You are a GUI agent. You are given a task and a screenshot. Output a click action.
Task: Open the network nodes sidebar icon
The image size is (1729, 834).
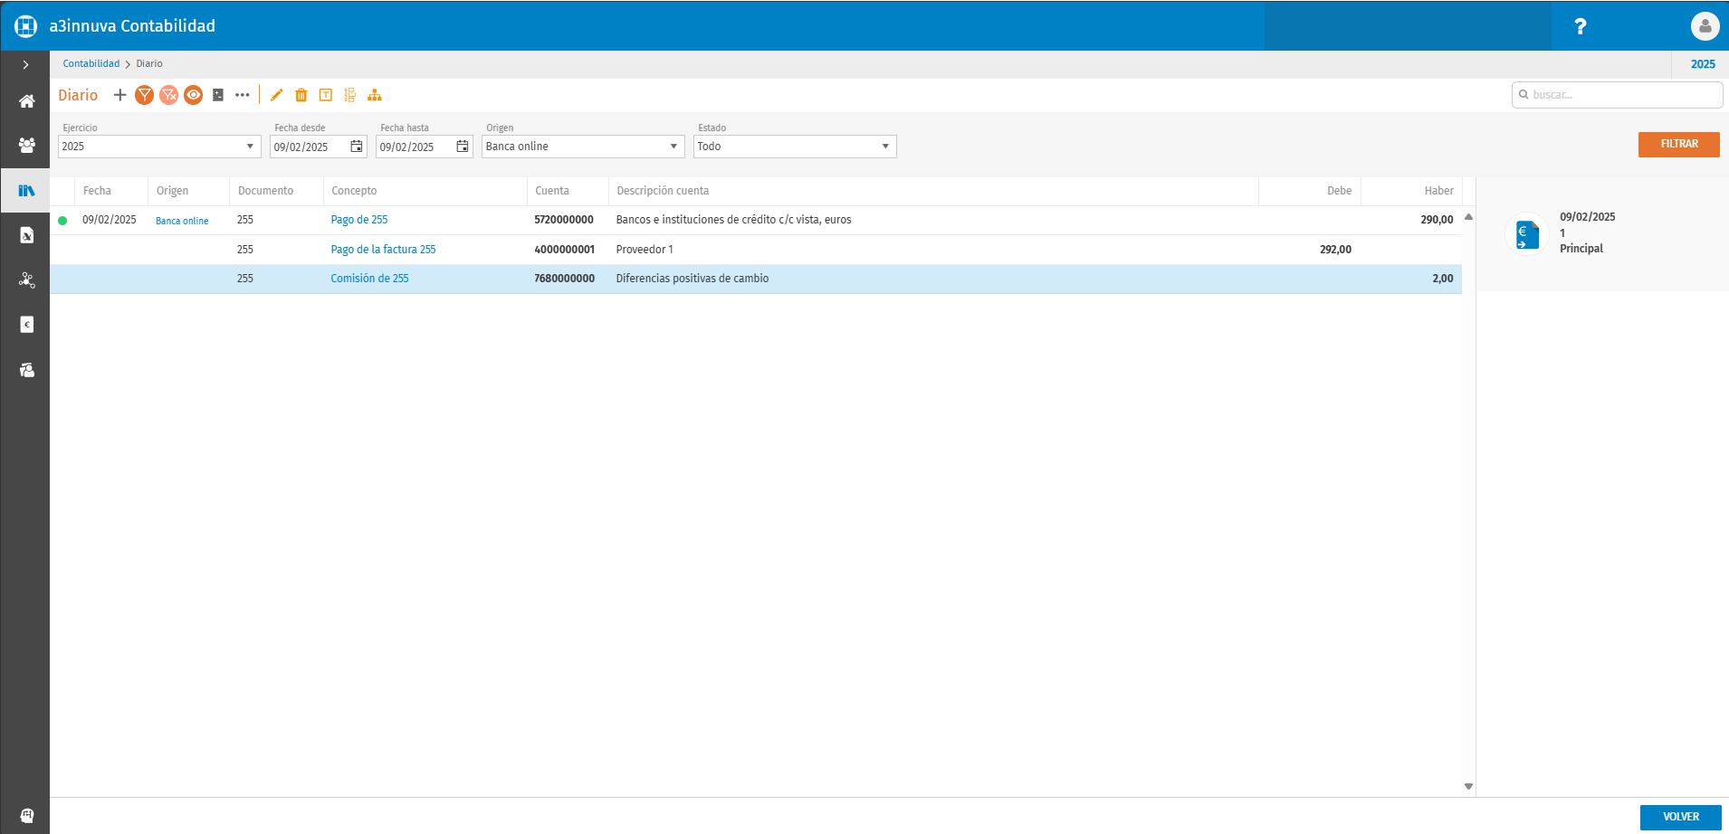click(x=27, y=280)
